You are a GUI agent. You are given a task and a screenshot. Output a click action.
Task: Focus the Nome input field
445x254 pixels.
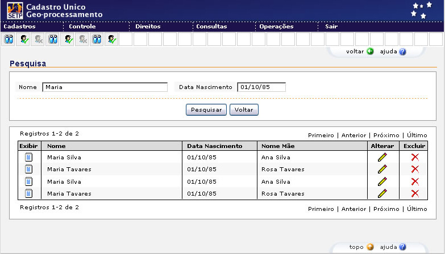click(x=105, y=87)
